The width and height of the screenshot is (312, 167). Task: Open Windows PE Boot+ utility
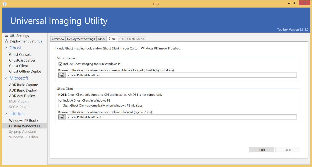coord(24,120)
